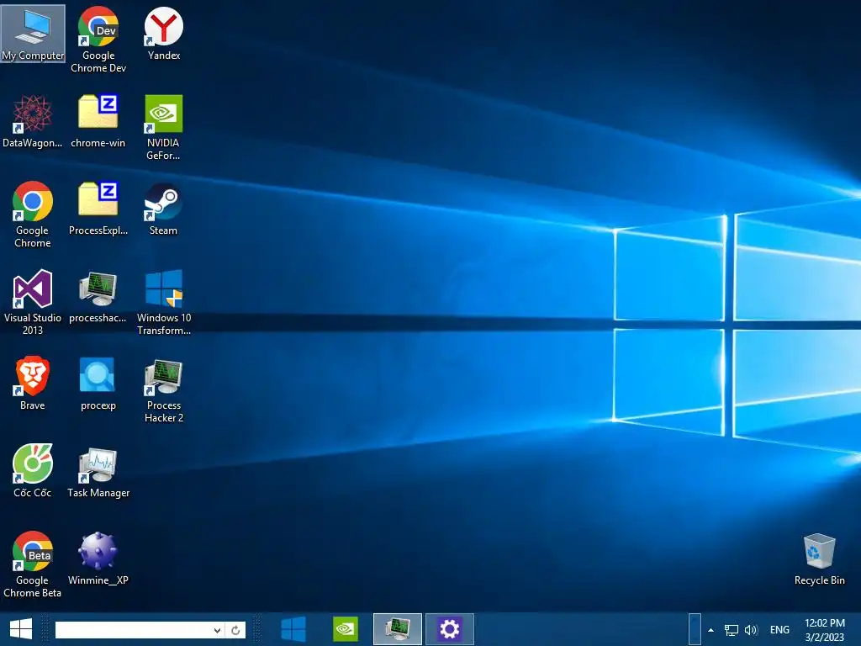The height and width of the screenshot is (646, 861).
Task: Open Google Chrome Beta shortcut
Action: [33, 564]
